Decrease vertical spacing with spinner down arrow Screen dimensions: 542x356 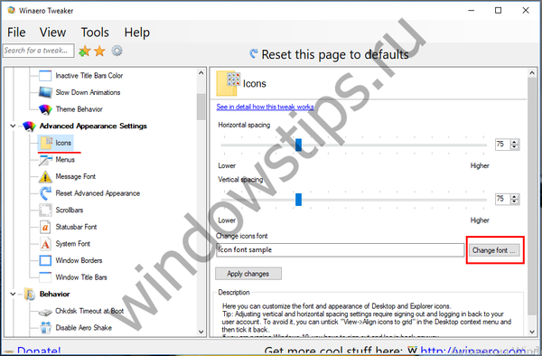pyautogui.click(x=515, y=201)
